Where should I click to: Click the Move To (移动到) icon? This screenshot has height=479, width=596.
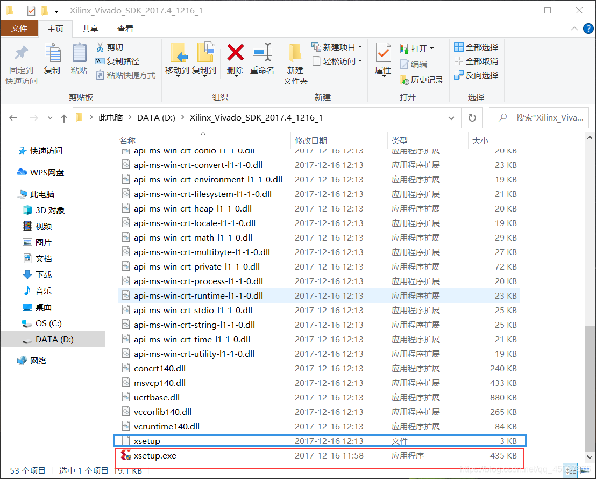click(x=178, y=53)
